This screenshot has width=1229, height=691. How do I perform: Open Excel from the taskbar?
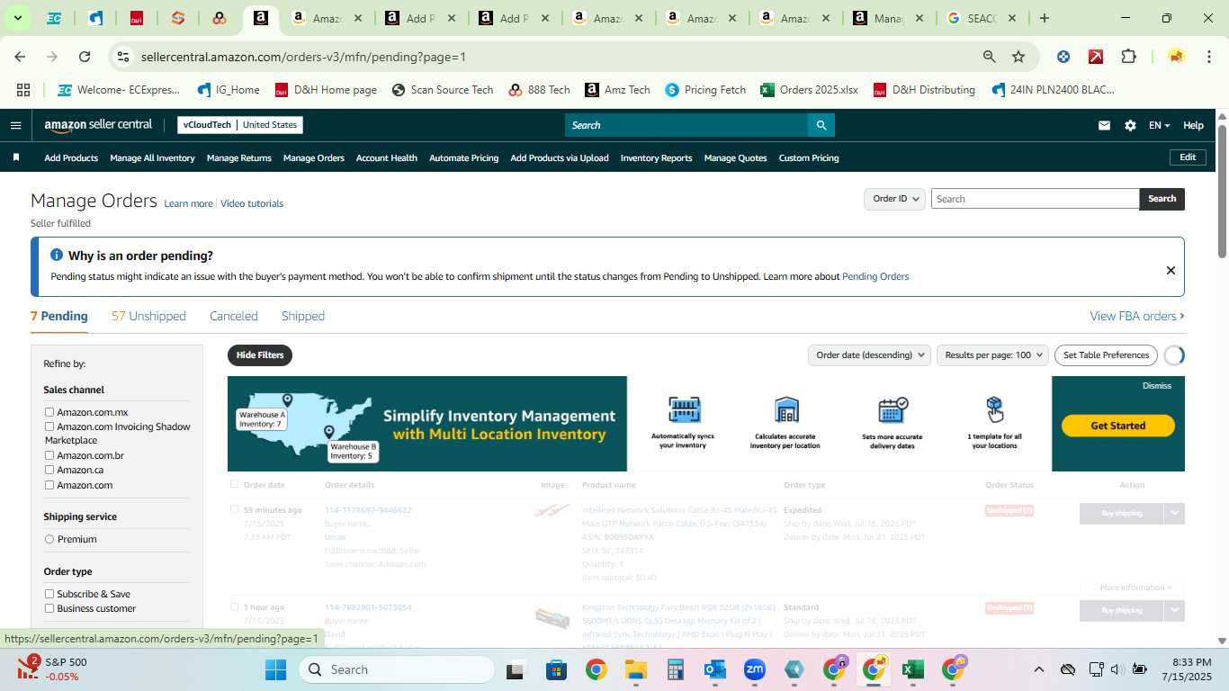coord(913,669)
